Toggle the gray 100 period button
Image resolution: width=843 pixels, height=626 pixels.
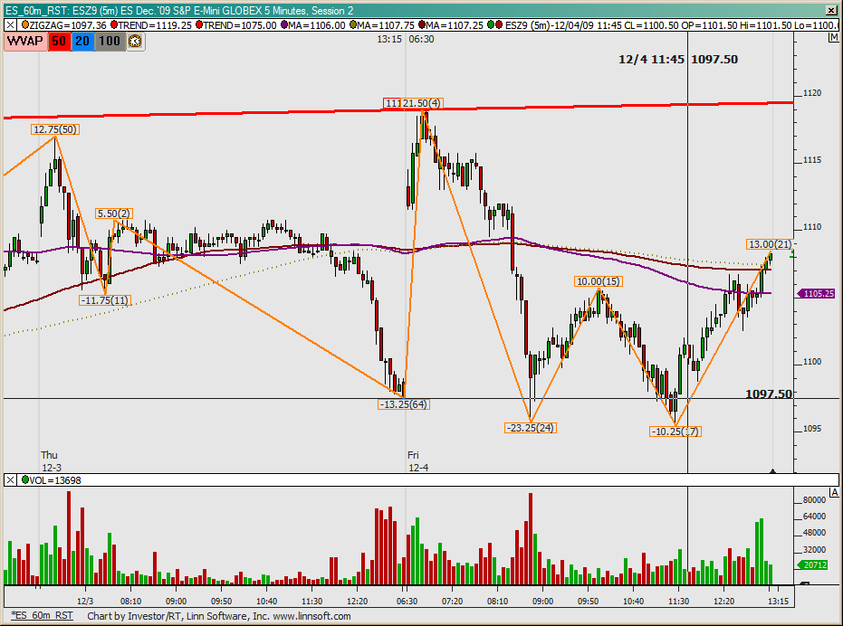coord(110,42)
